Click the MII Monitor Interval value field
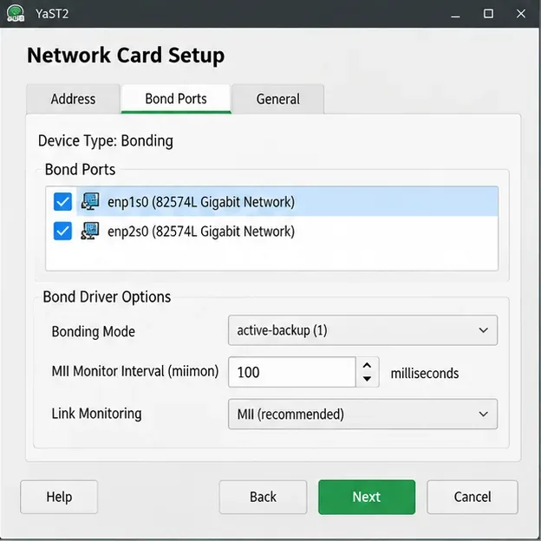Viewport: 541px width, 541px height. [x=292, y=372]
